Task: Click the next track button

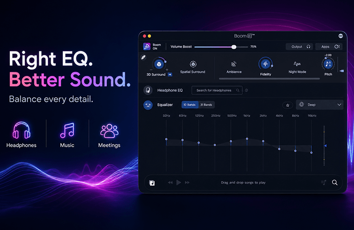Action: (187, 182)
